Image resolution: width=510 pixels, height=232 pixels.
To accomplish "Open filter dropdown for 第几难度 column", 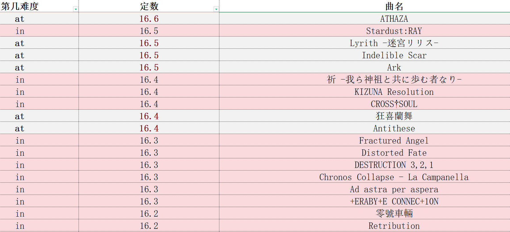I will tap(76, 9).
